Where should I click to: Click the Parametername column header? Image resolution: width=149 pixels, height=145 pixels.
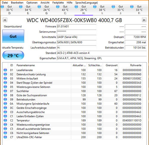point(43,65)
